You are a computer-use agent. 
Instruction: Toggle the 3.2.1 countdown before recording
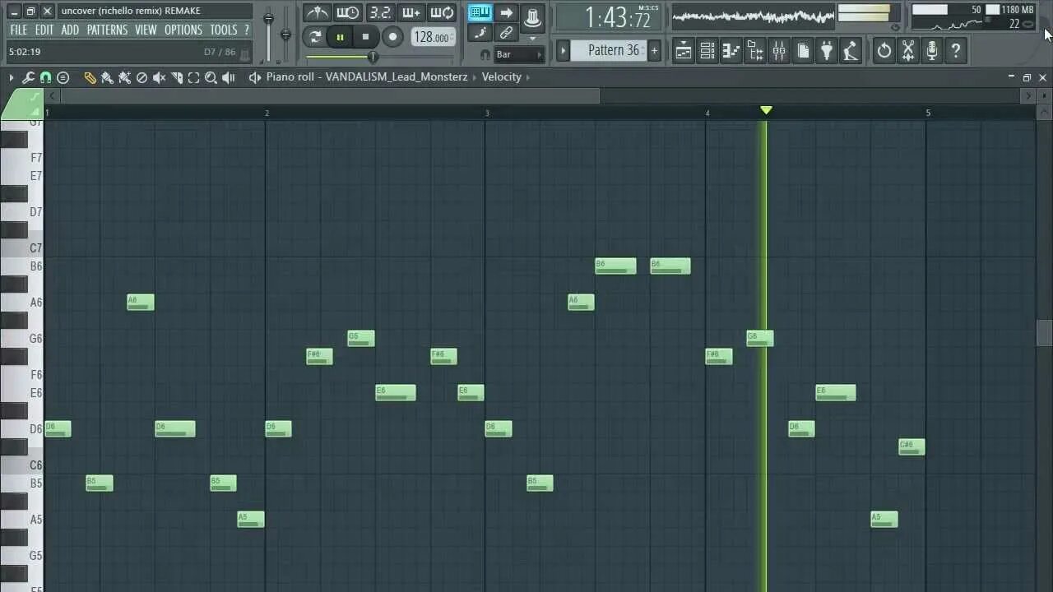[380, 12]
